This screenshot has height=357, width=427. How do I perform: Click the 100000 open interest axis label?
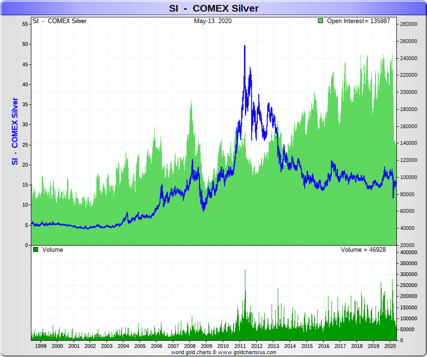408,177
